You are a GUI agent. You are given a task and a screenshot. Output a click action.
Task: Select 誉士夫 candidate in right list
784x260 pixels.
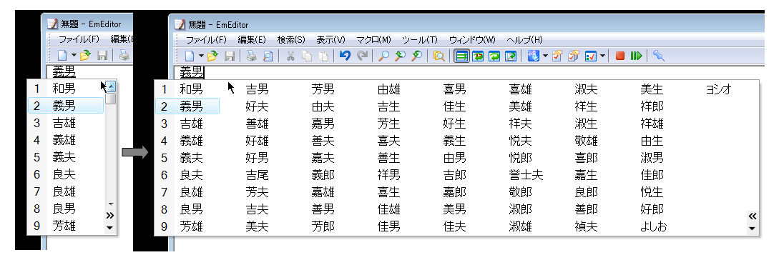tap(526, 175)
